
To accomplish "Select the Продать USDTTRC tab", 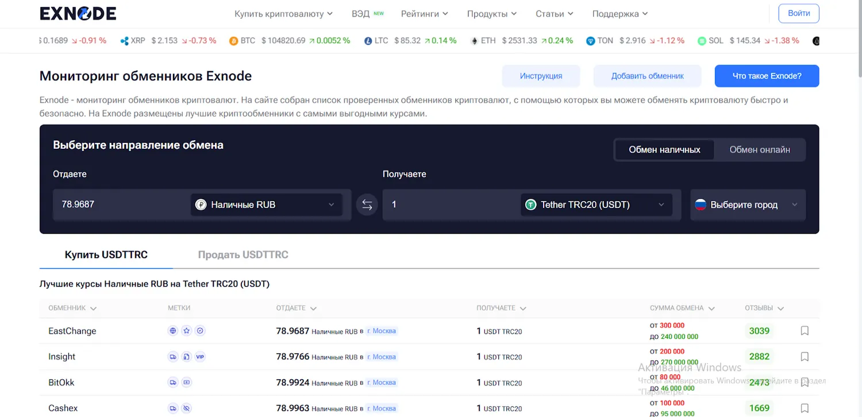I will tap(243, 254).
